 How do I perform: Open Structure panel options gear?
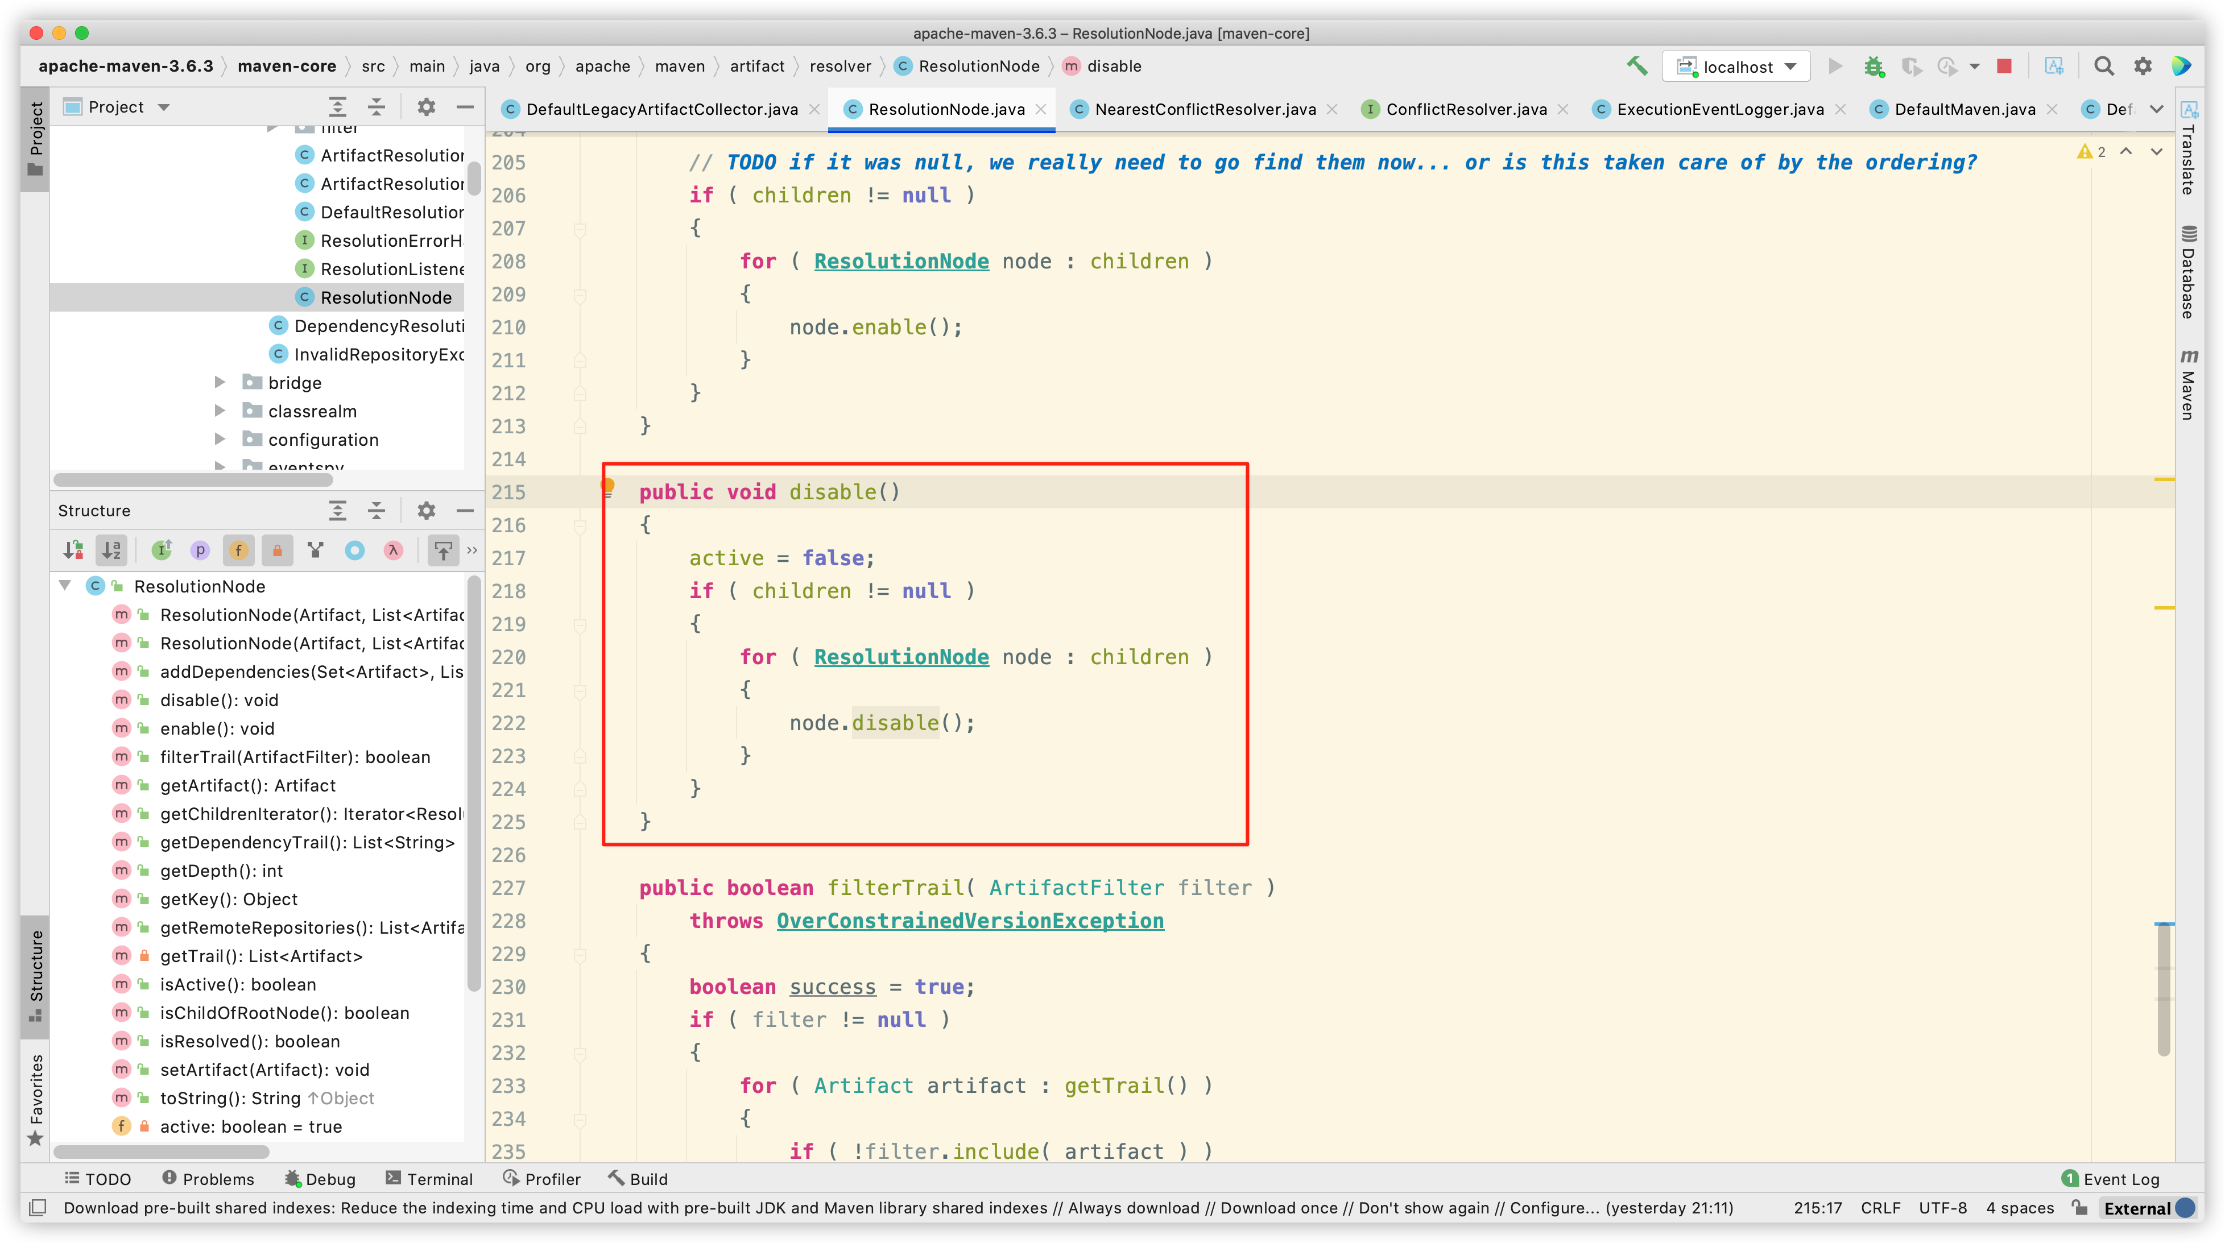tap(427, 511)
